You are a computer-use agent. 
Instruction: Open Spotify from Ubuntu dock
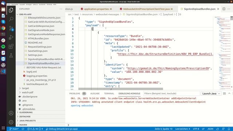[x=3, y=47]
